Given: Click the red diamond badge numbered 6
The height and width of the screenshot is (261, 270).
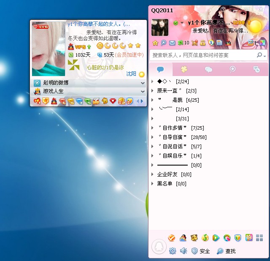Looking at the screenshot, I should click(x=62, y=101).
